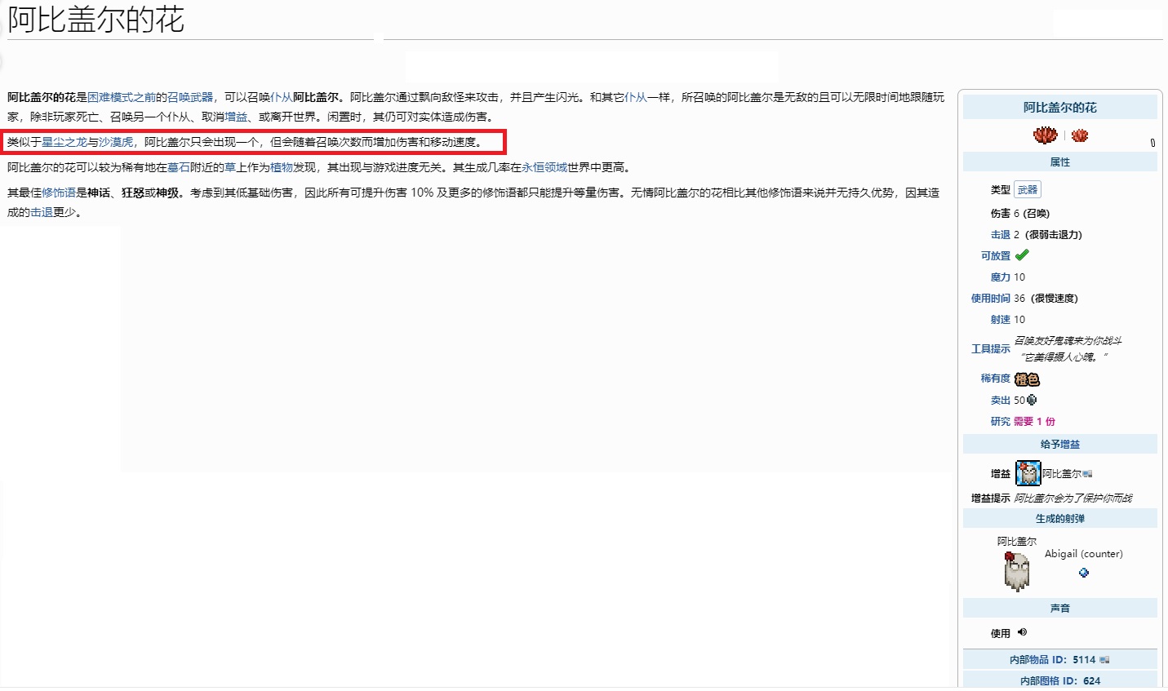This screenshot has width=1168, height=691.
Task: Click the 武器 type tag
Action: [x=1028, y=190]
